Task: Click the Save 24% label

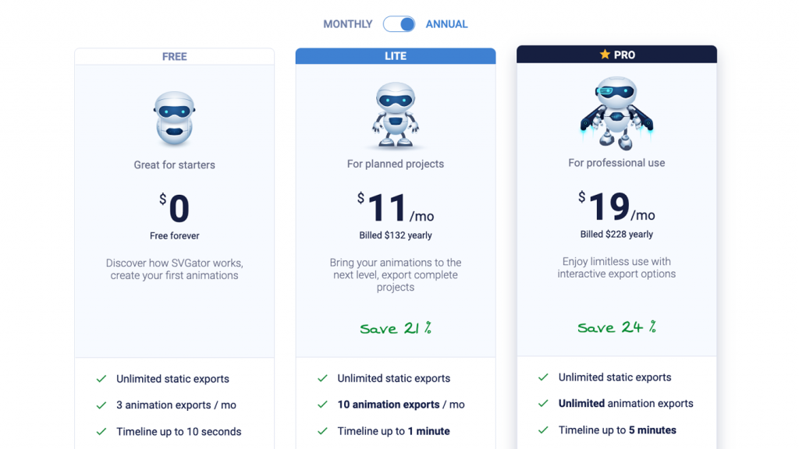Action: [616, 327]
